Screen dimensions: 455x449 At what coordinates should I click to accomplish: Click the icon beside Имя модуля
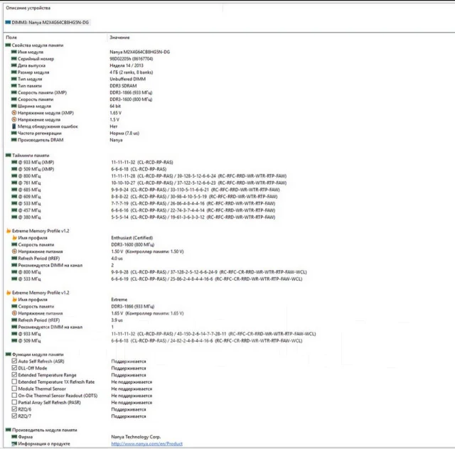click(14, 52)
